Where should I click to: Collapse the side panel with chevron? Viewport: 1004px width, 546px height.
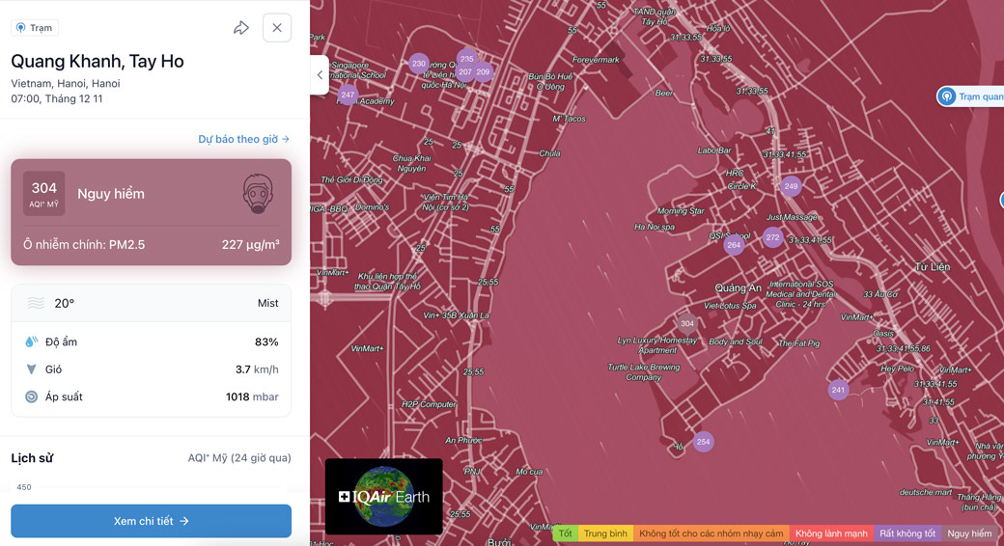click(x=320, y=75)
